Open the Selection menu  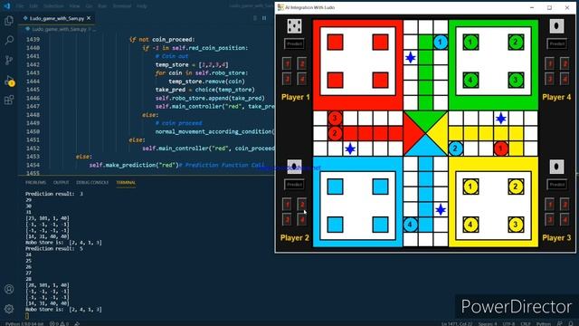click(53, 6)
